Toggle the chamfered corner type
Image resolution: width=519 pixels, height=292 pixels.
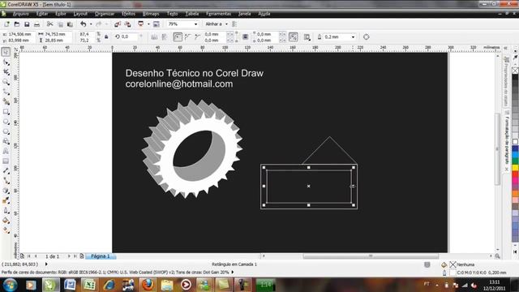click(198, 36)
